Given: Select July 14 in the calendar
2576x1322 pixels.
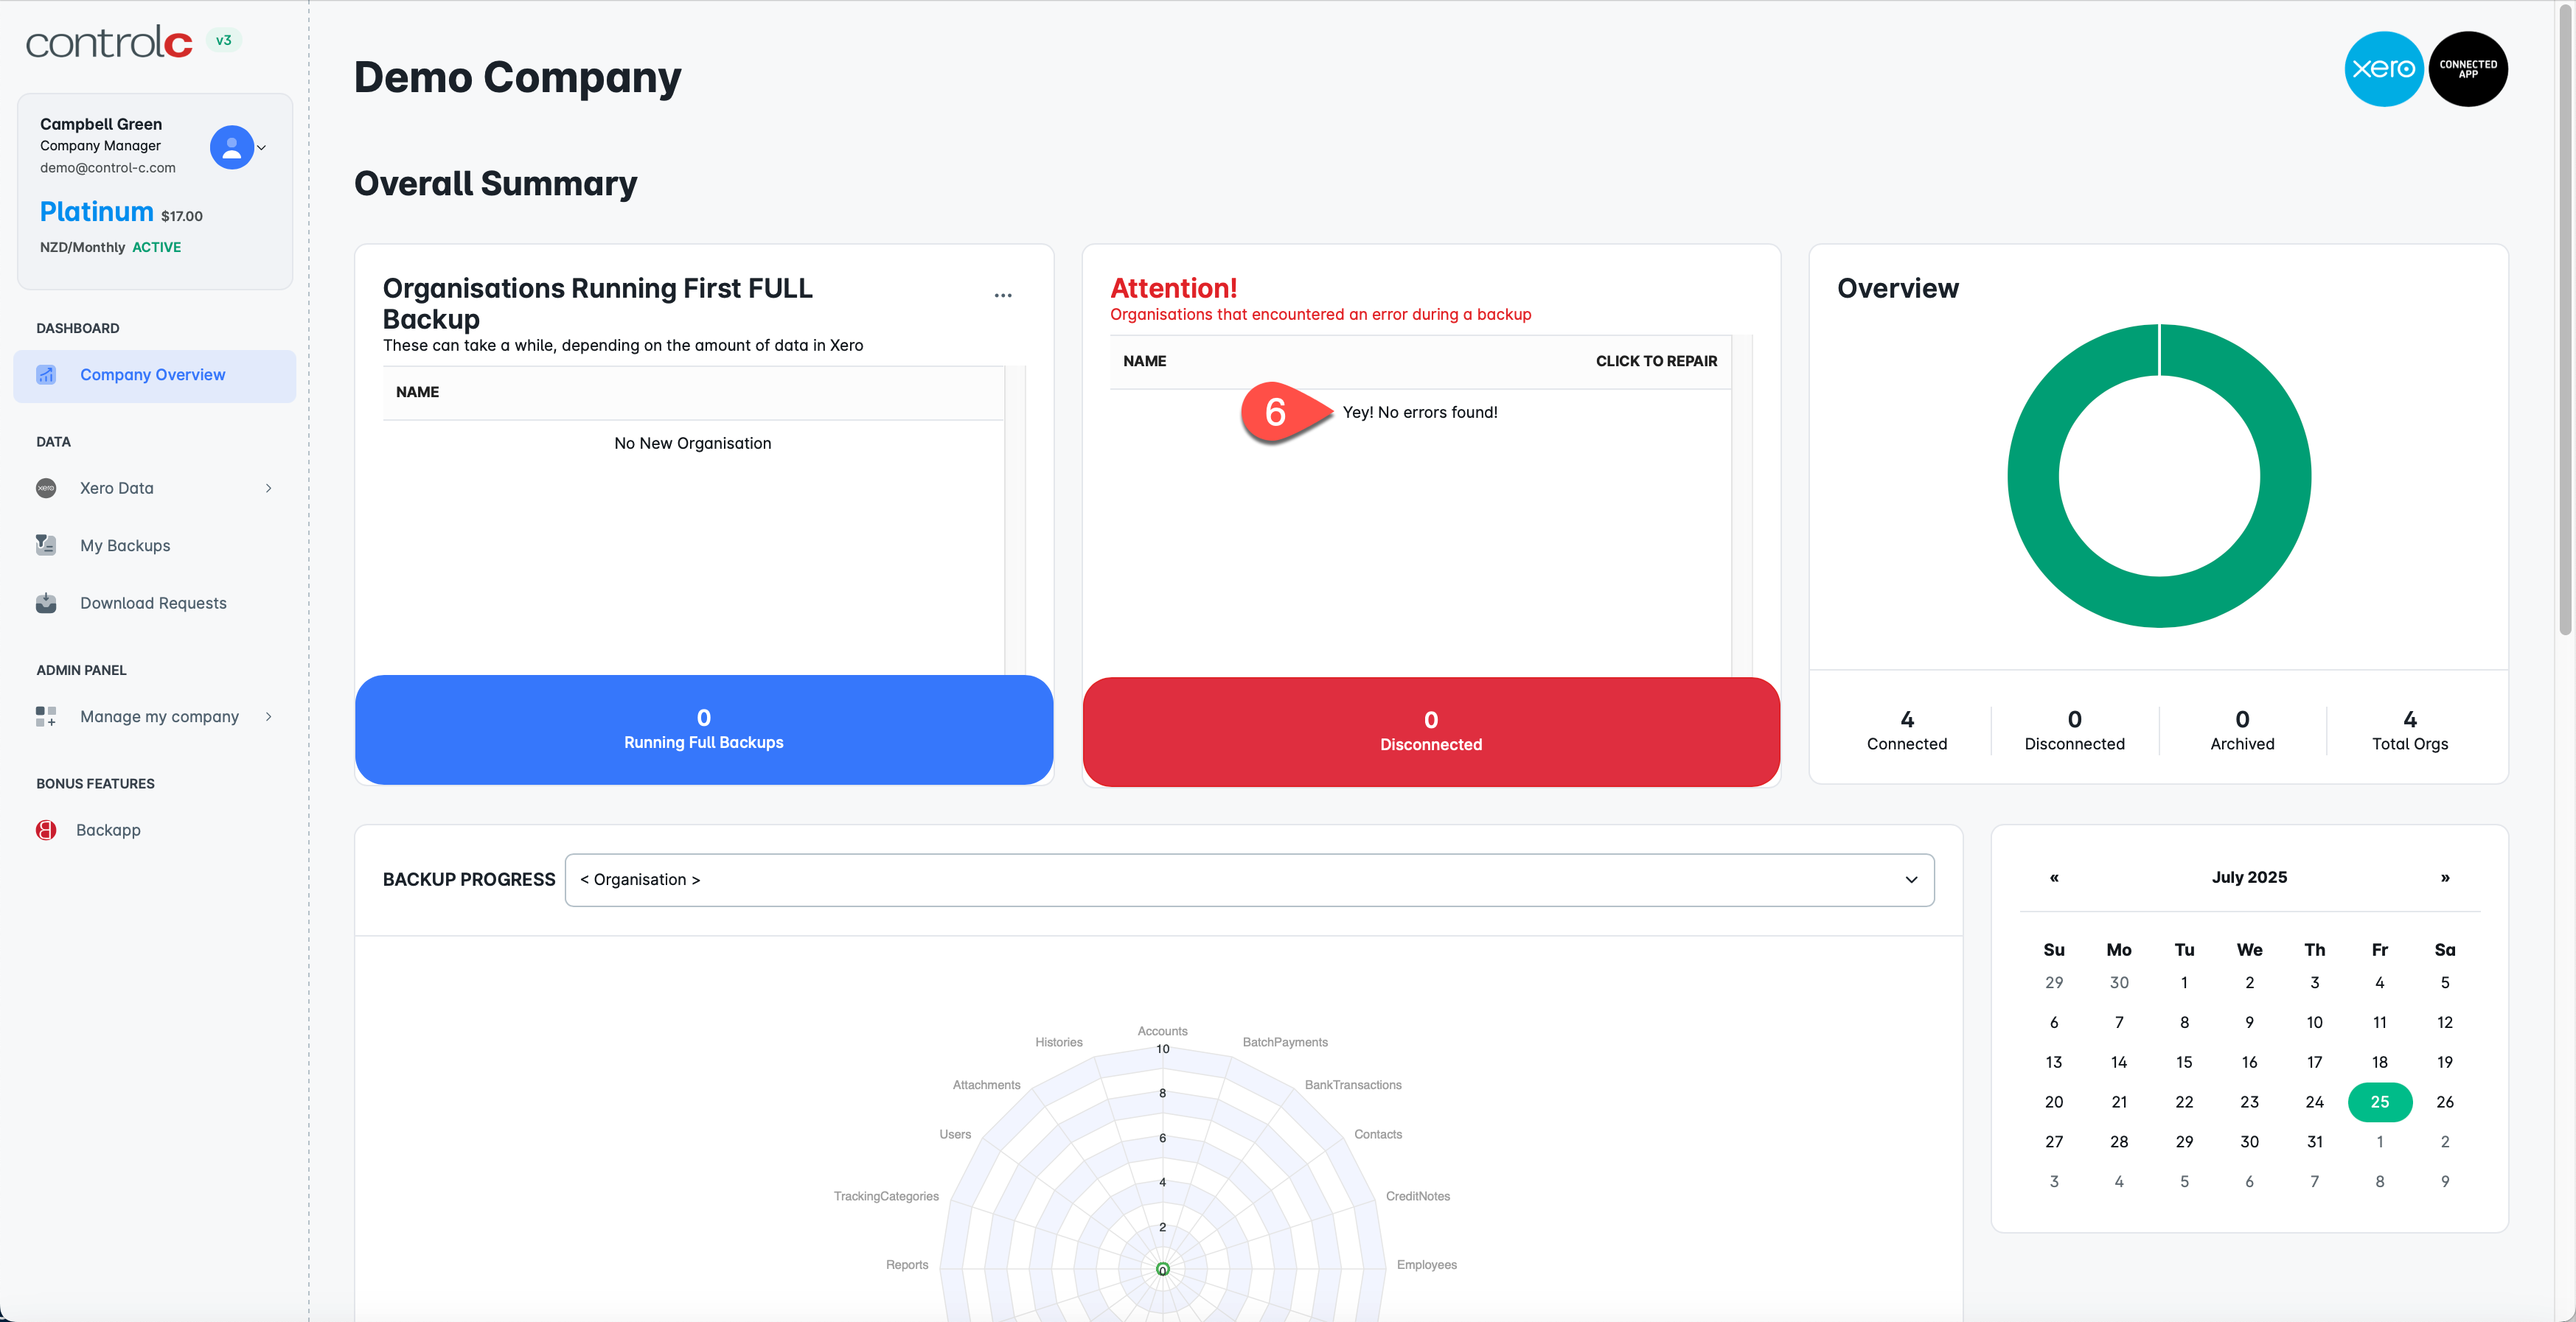Looking at the screenshot, I should point(2119,1062).
